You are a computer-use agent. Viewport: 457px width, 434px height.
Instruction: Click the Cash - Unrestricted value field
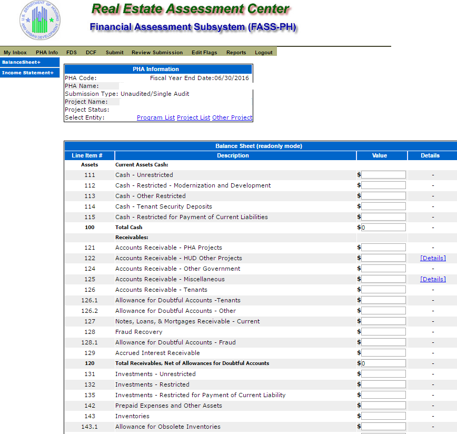point(383,175)
